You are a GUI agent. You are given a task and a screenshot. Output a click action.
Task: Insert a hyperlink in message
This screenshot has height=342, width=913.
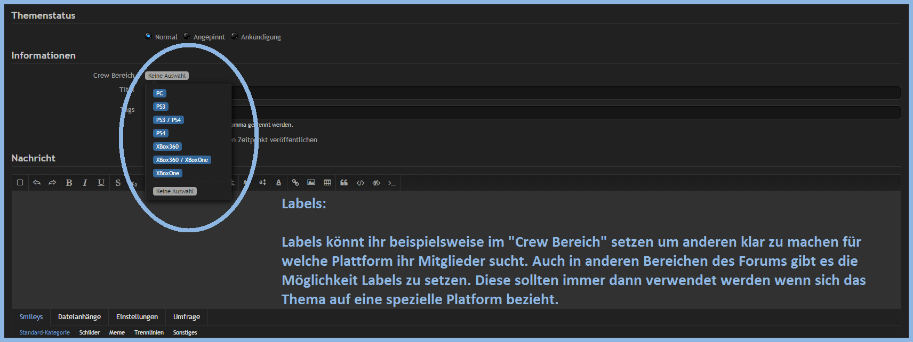tap(295, 183)
